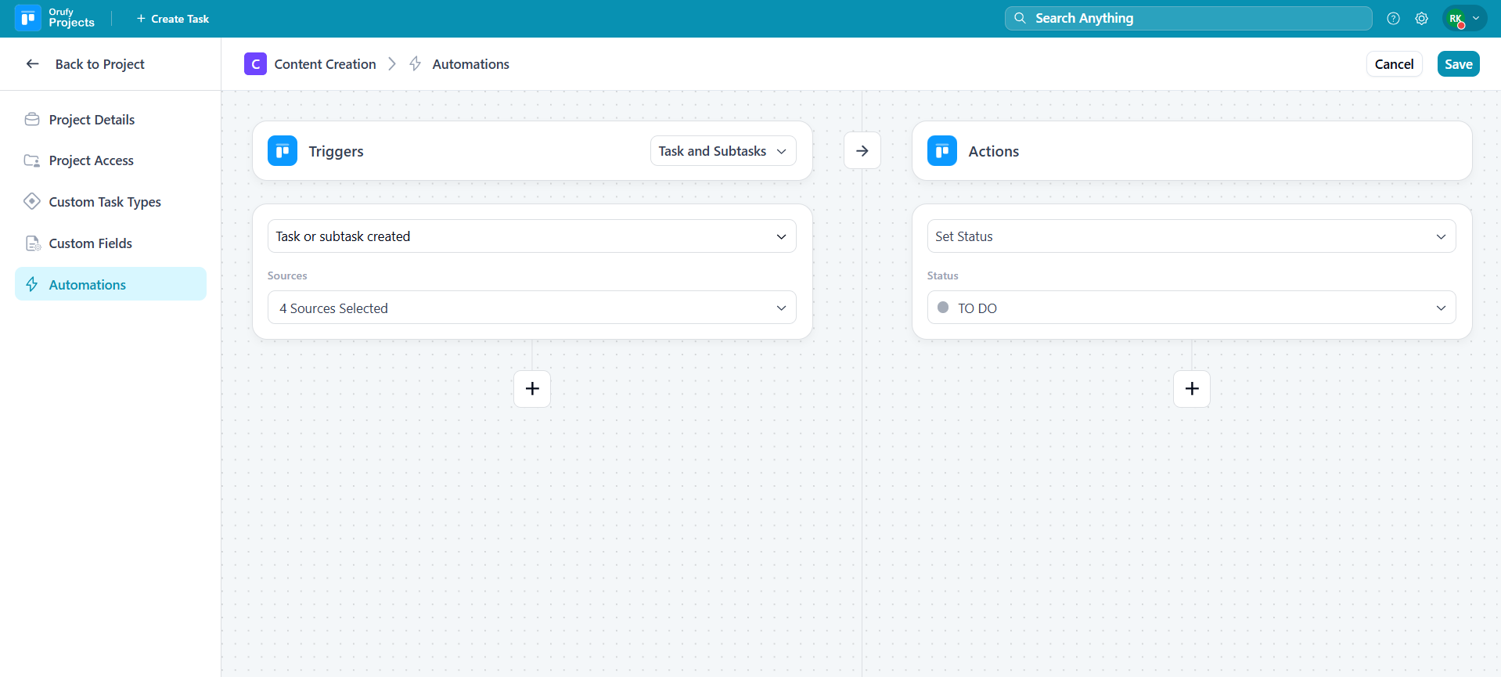Open the RK user profile menu
The height and width of the screenshot is (677, 1501).
click(x=1463, y=19)
